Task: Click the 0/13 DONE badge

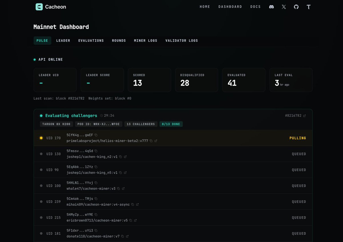Action: point(171,124)
